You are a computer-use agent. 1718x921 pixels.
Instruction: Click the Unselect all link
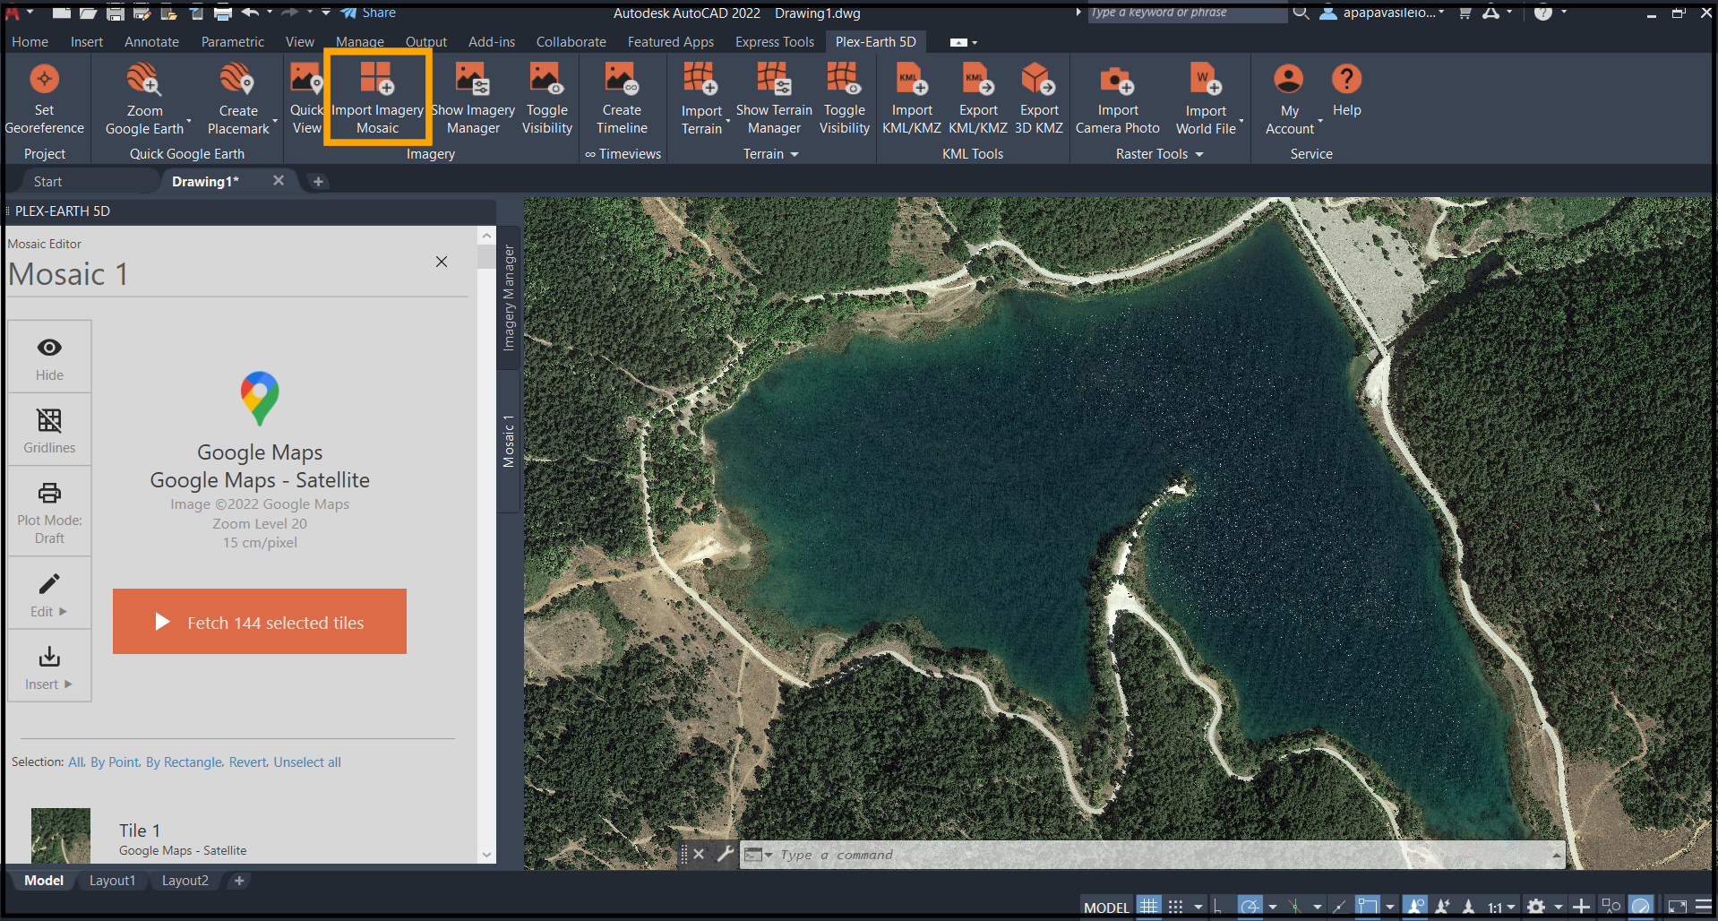pyautogui.click(x=306, y=762)
